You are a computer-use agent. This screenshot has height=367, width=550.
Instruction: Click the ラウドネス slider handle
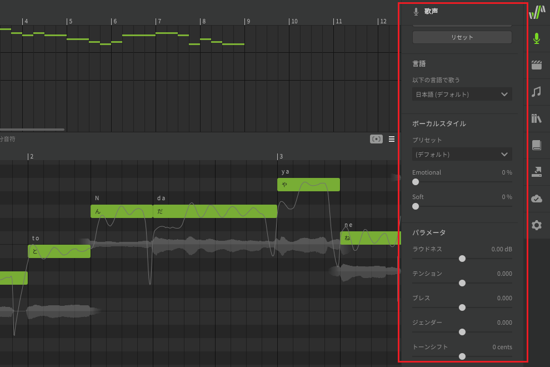pos(462,259)
